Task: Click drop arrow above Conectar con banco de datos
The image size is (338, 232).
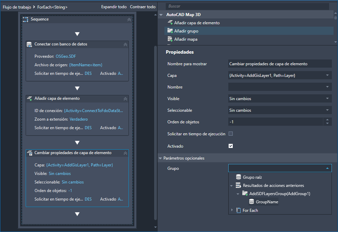Action: coord(77,34)
